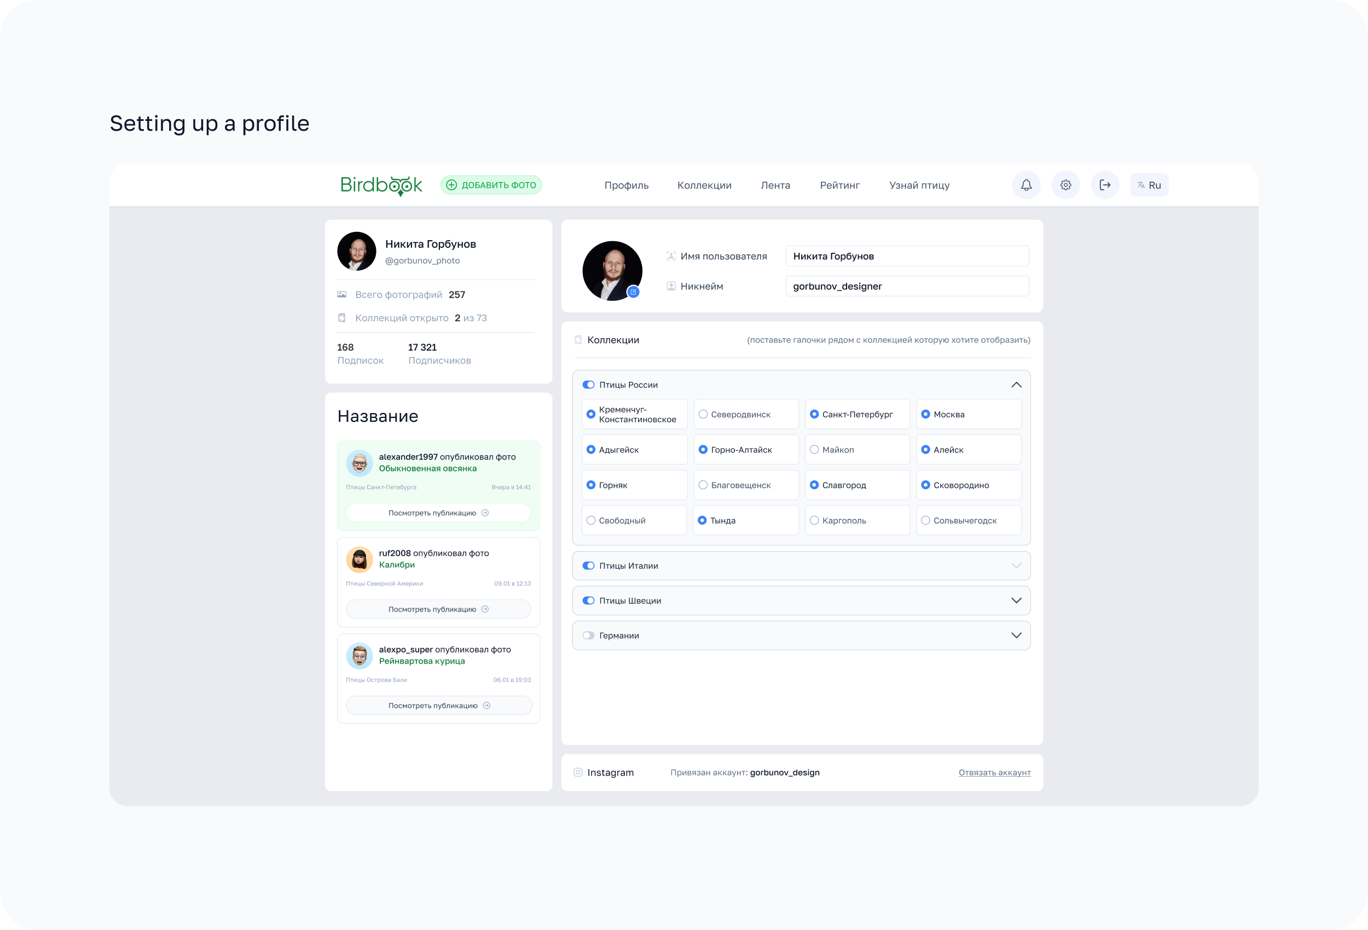Toggle the Птицы России collection switch
The image size is (1368, 930).
pyautogui.click(x=588, y=385)
